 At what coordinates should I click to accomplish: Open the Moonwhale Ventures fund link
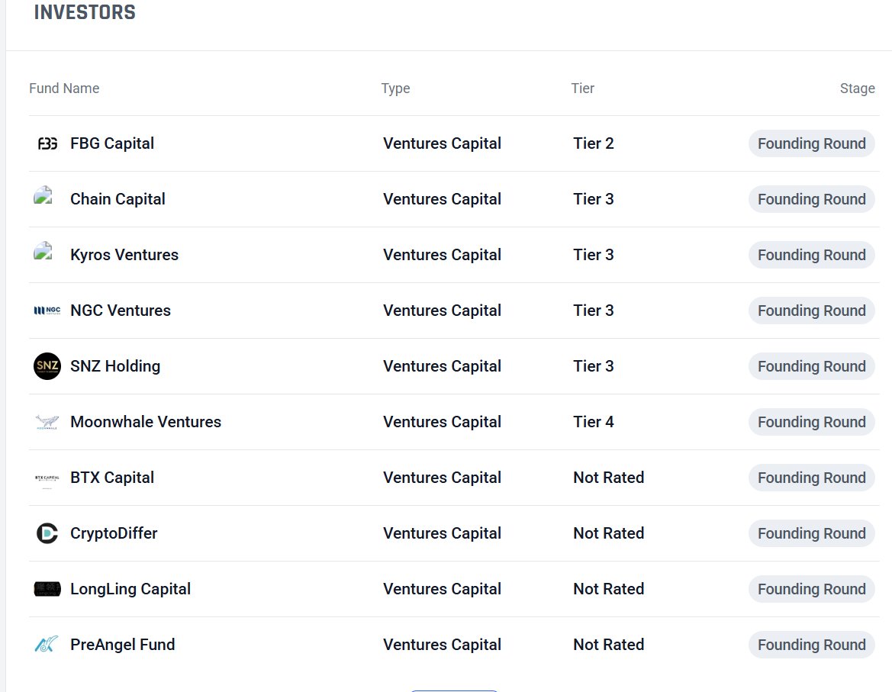pos(146,422)
